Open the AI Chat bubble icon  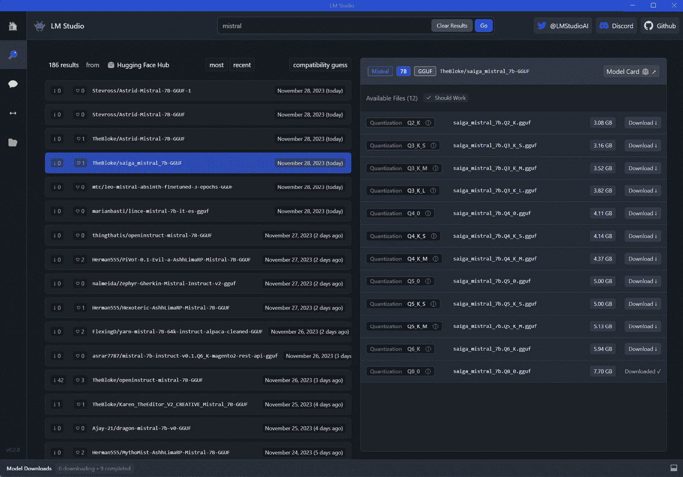(13, 84)
